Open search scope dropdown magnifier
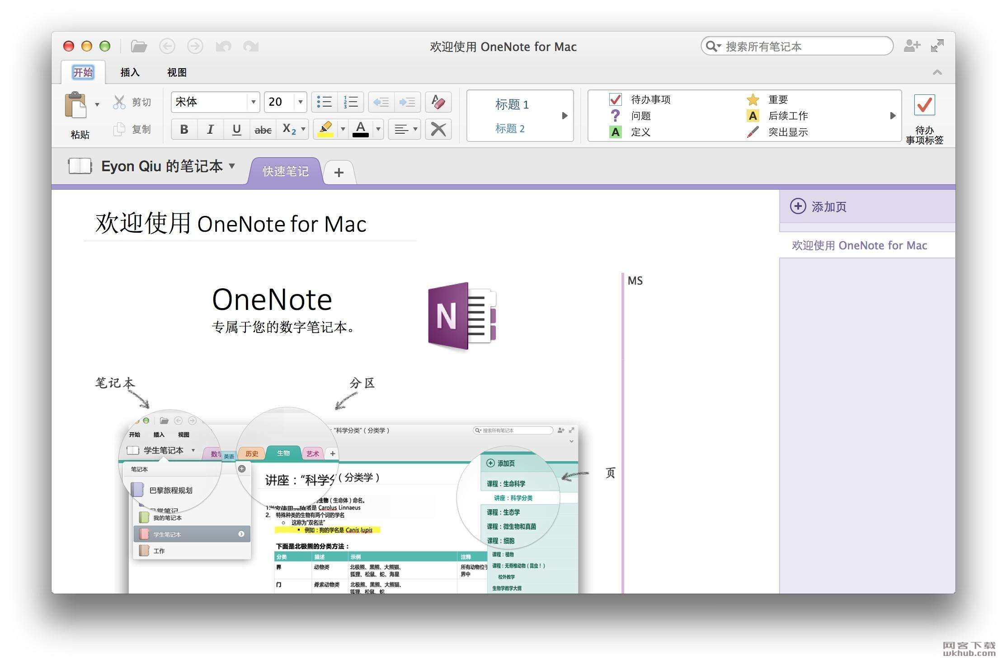Viewport: 1007px width, 665px height. (x=713, y=46)
